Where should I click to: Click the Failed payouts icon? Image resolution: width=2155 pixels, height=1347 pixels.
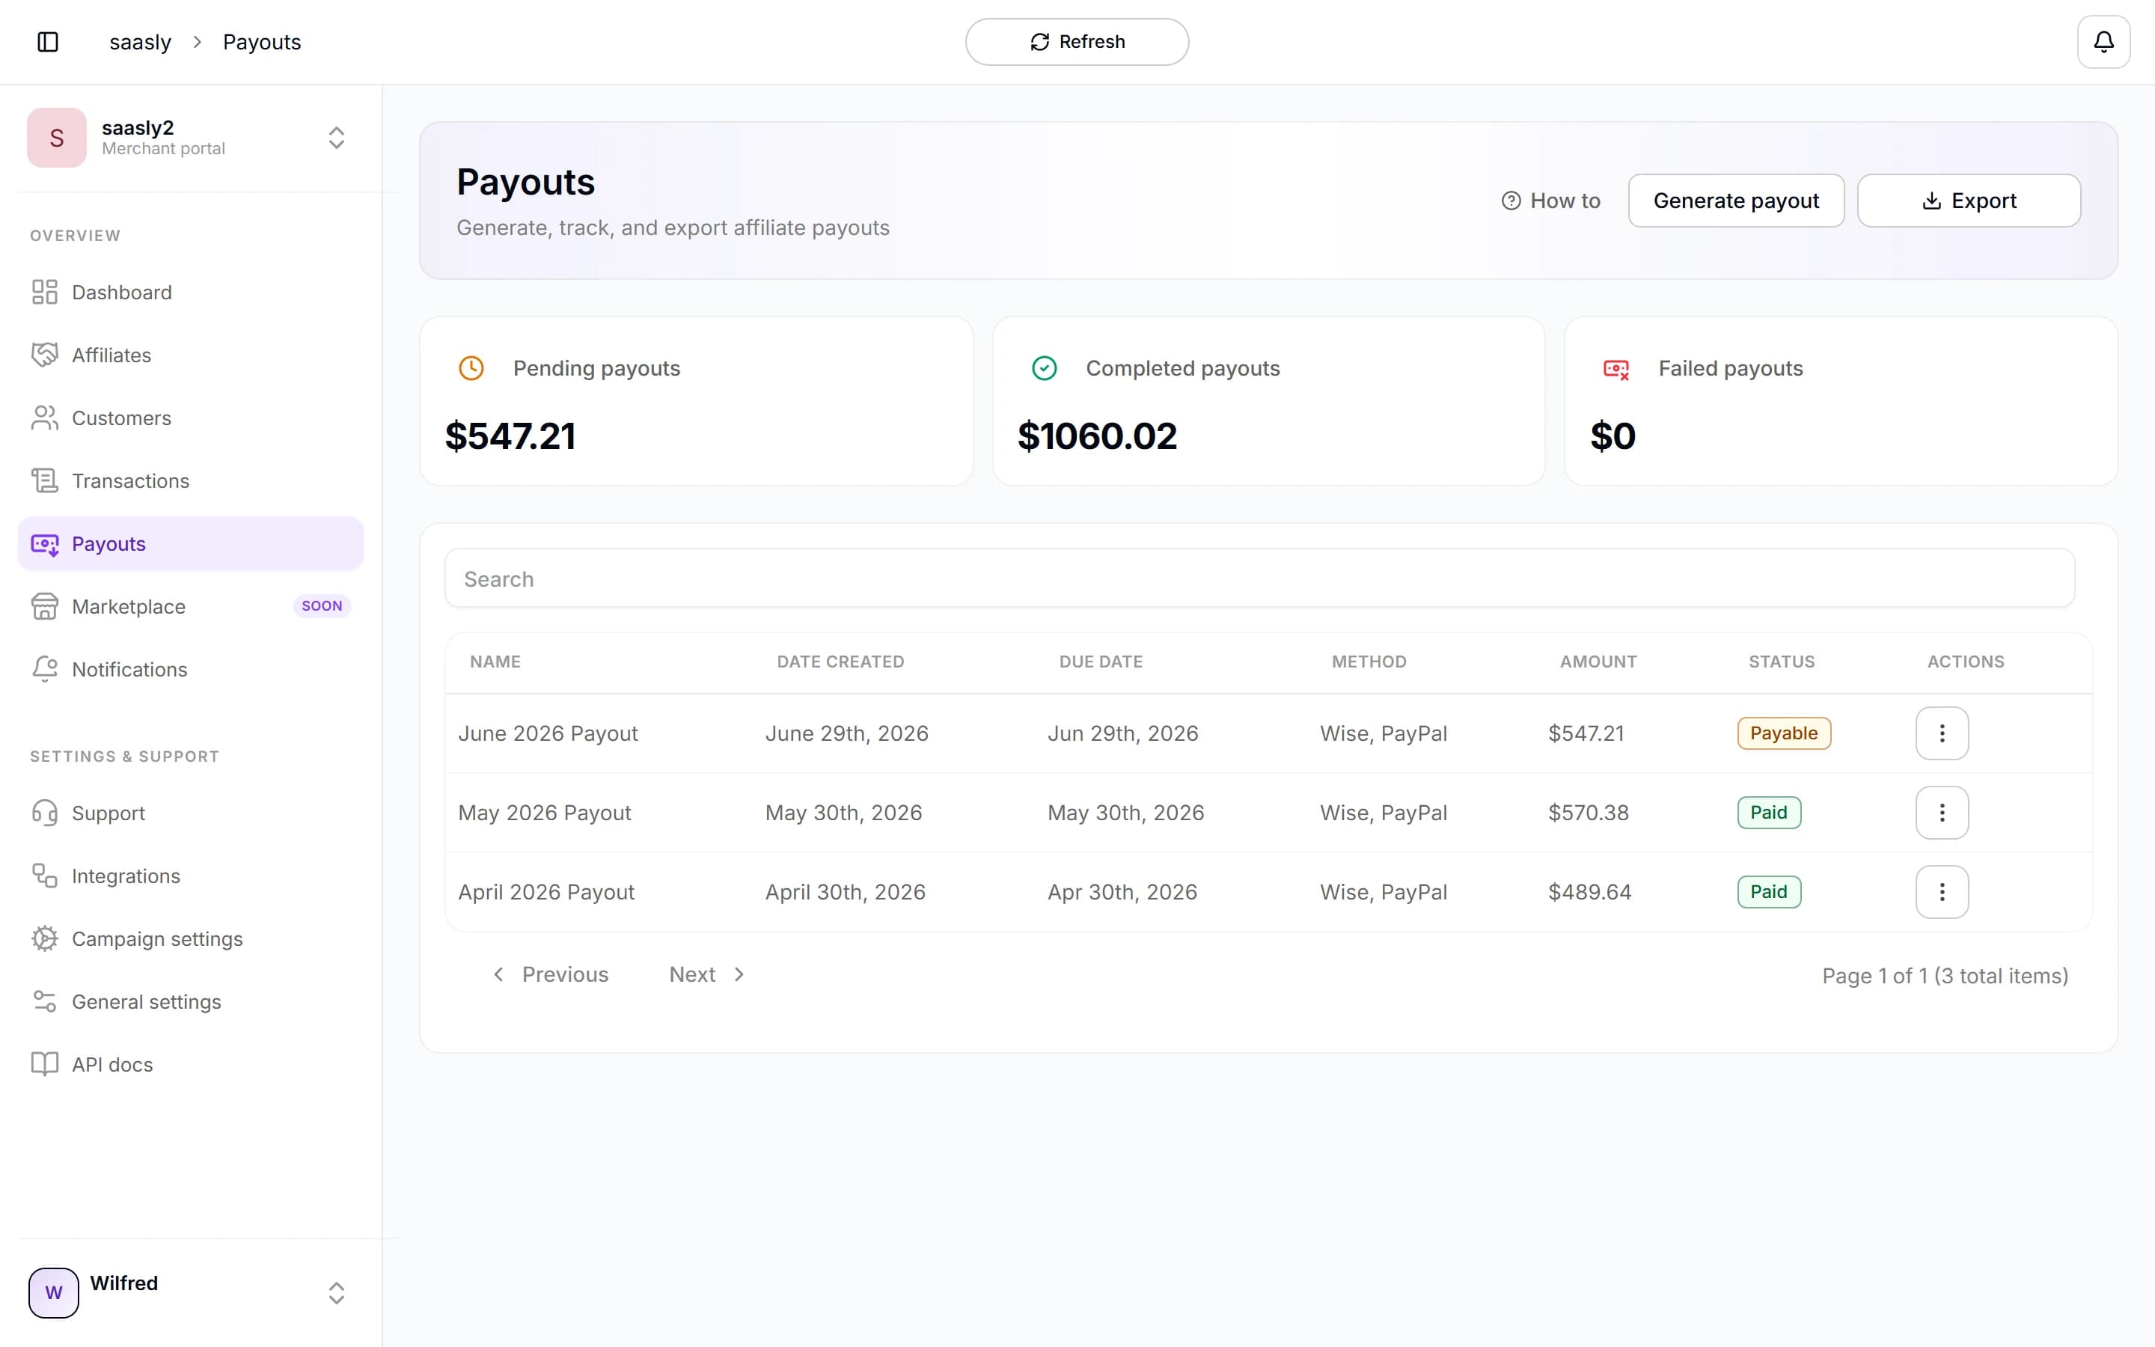click(1616, 369)
